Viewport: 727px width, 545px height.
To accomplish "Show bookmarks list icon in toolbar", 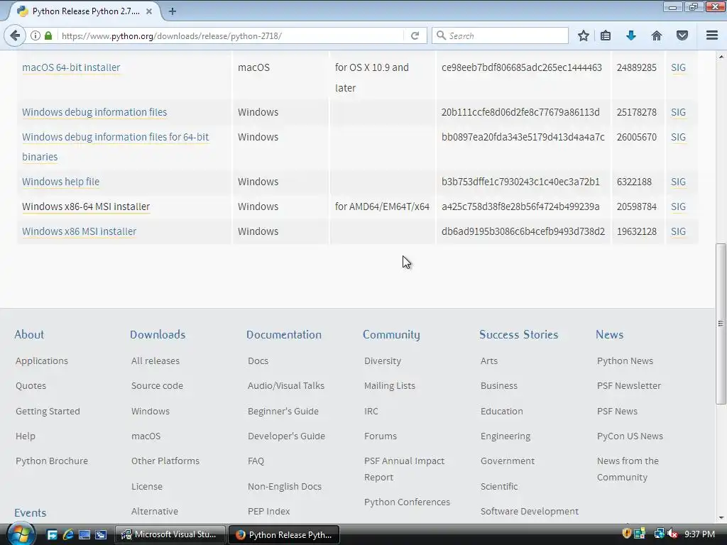I will tap(606, 35).
